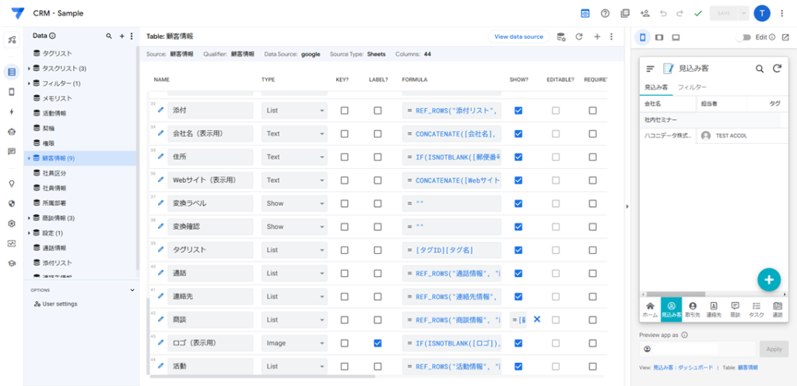The image size is (797, 386).
Task: Click the account avatar T button
Action: click(x=762, y=14)
